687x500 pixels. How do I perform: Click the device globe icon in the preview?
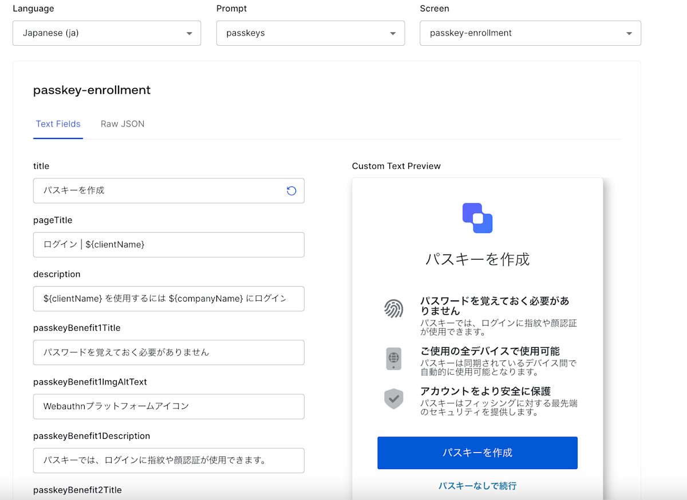(393, 359)
